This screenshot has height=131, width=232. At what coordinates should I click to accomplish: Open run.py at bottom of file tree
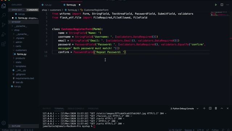click(x=17, y=86)
